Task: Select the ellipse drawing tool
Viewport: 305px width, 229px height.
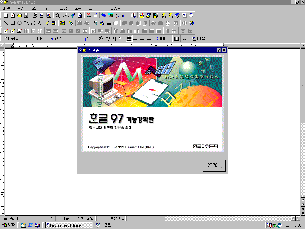Action: pos(19,23)
